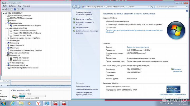
Task: Expand the Клавиатуры node
Action: point(6,40)
